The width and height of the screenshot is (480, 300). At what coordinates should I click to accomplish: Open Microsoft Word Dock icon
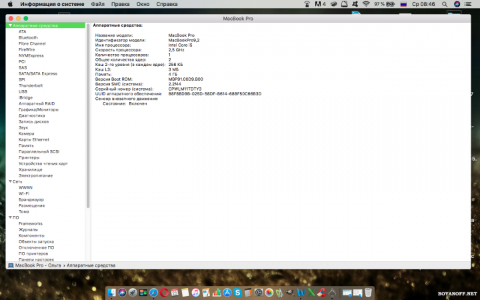pos(301,293)
